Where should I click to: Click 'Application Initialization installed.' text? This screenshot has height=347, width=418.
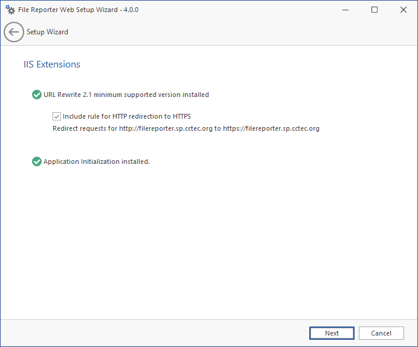[x=97, y=161]
